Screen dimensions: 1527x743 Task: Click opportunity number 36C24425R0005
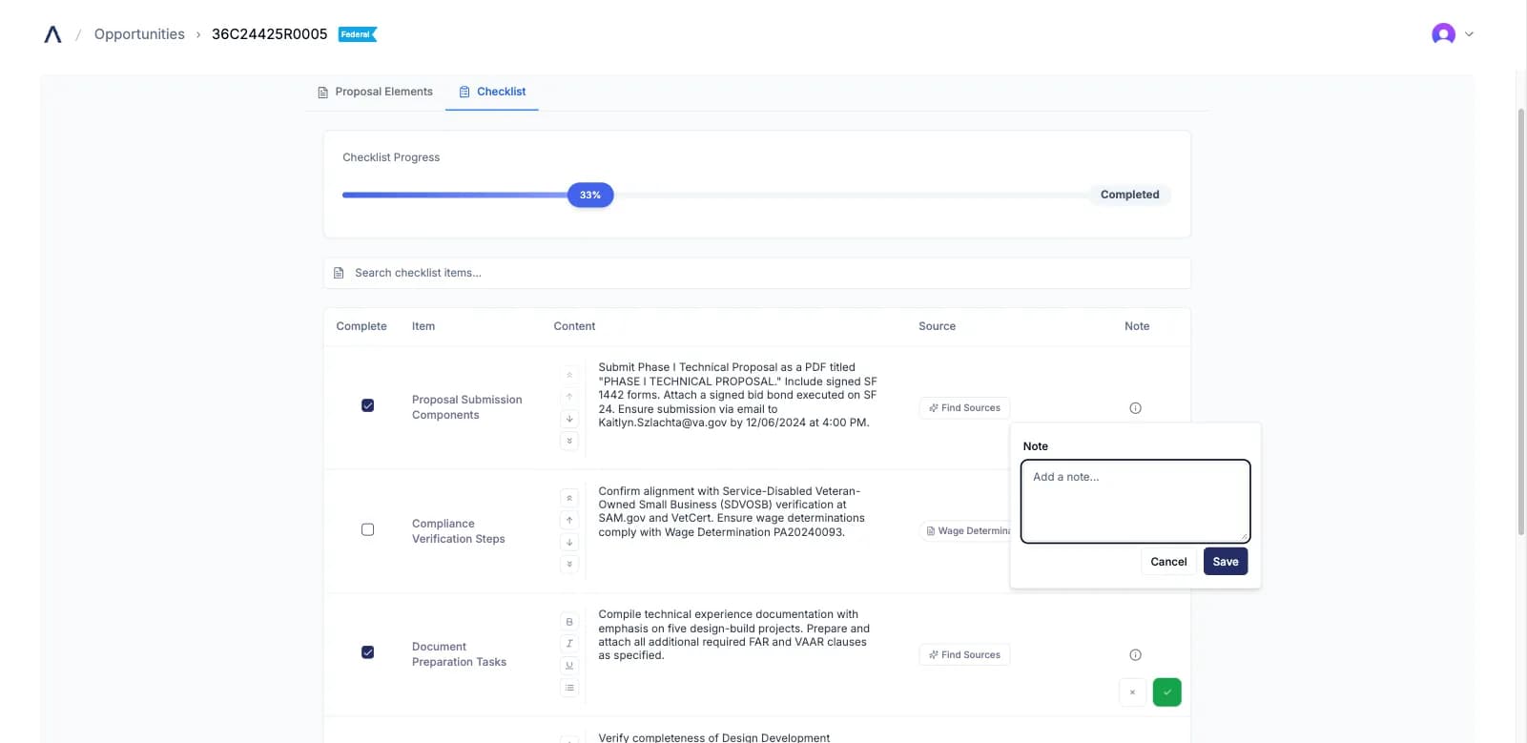point(269,34)
